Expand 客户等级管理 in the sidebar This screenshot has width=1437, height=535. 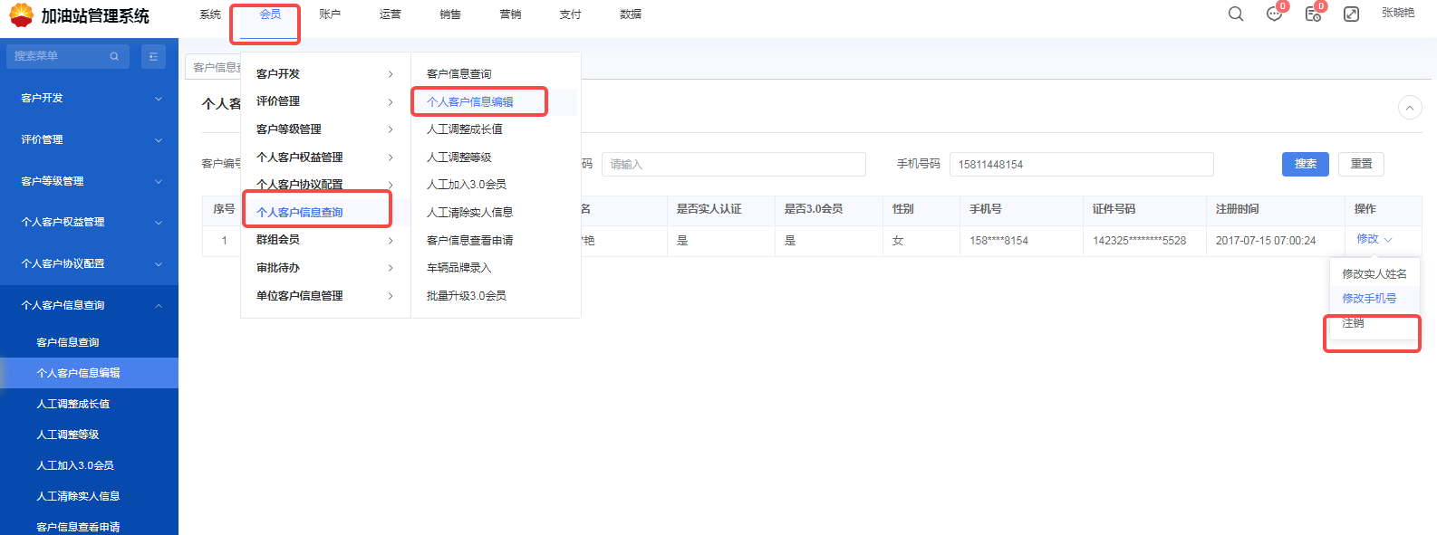point(89,181)
